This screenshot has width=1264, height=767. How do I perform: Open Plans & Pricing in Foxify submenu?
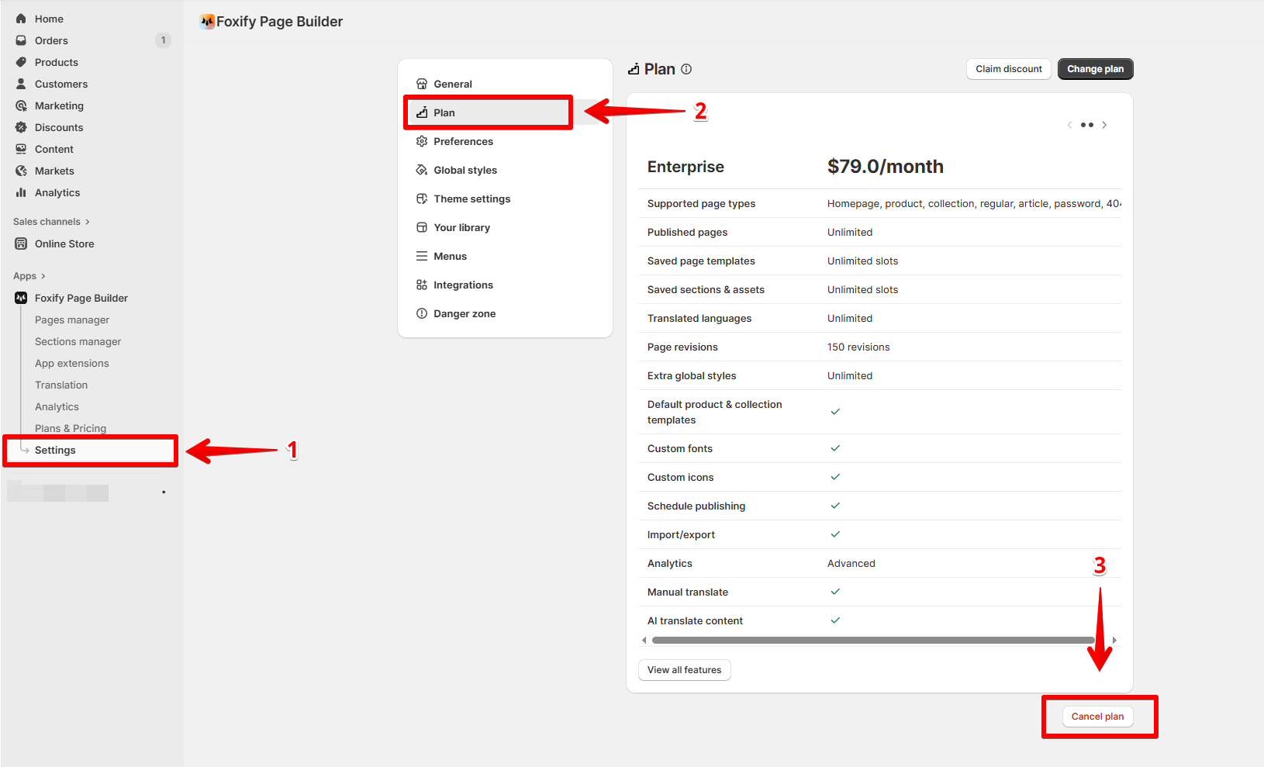tap(71, 428)
